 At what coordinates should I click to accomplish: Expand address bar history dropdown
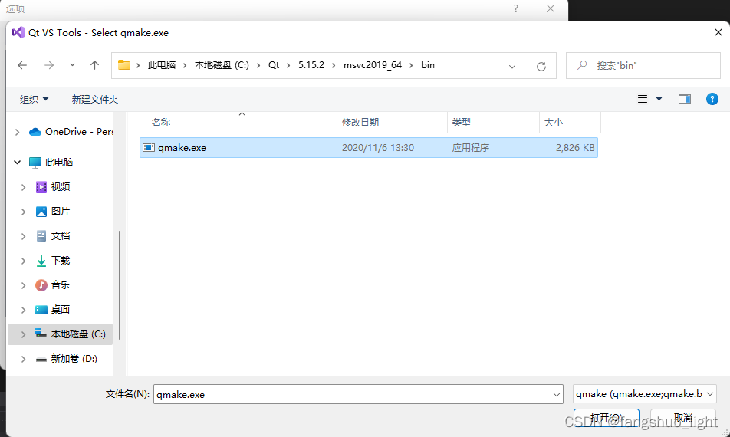tap(512, 66)
